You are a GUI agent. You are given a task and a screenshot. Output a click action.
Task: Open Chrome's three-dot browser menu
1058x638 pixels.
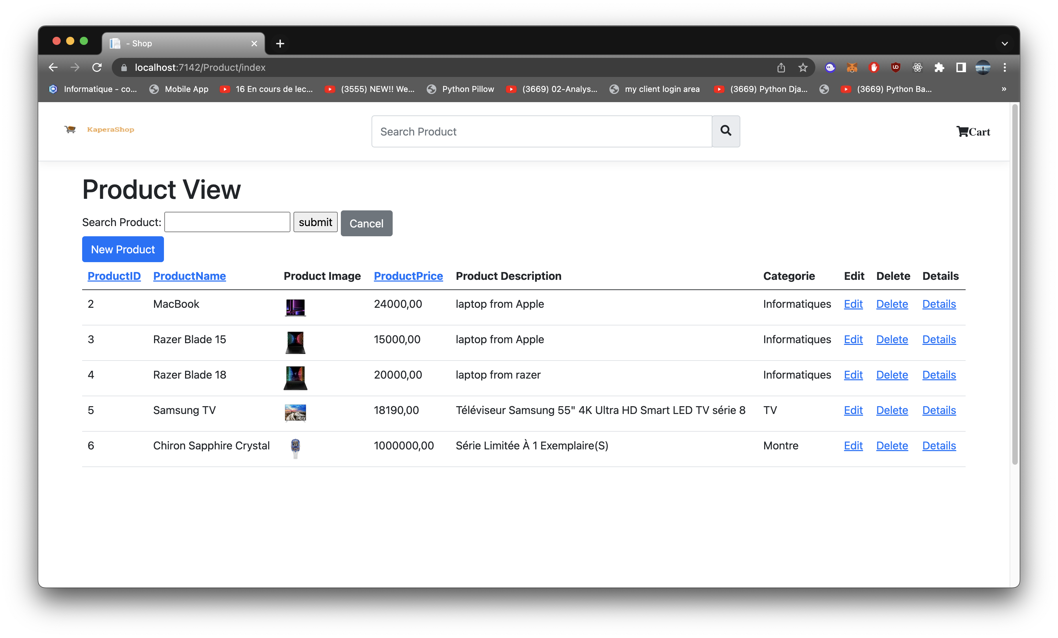click(x=1005, y=67)
